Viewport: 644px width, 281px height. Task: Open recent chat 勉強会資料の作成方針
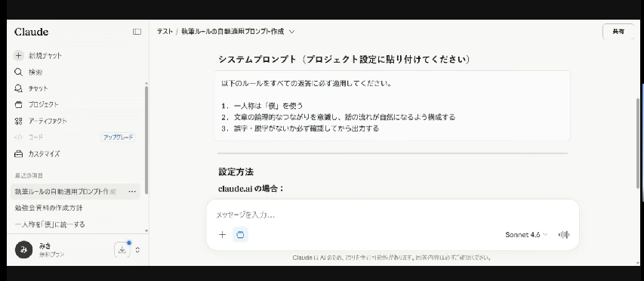coord(48,208)
